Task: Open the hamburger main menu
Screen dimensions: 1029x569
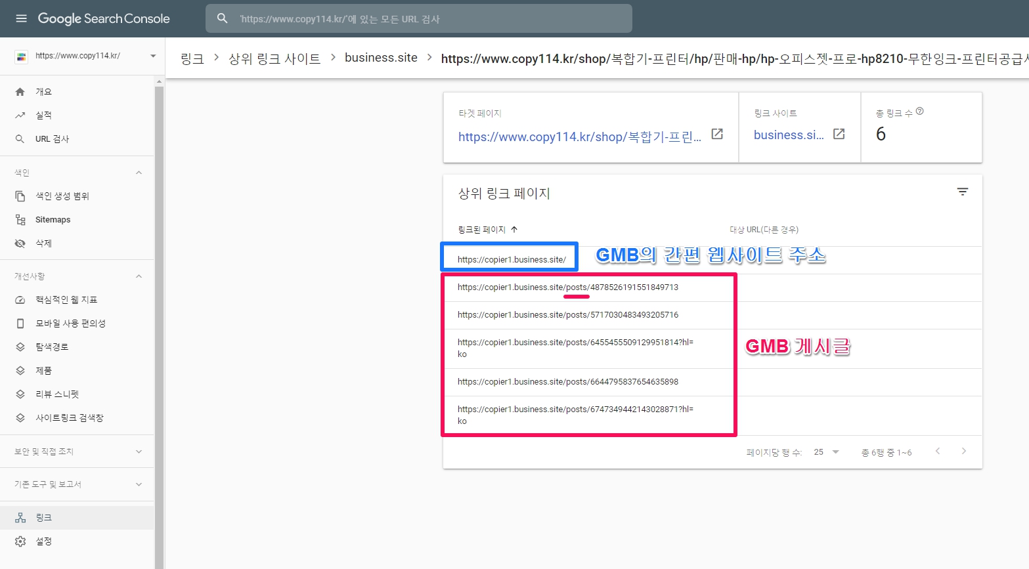Action: pyautogui.click(x=21, y=18)
